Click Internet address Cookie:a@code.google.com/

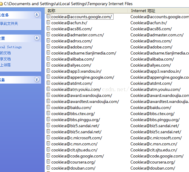click(x=157, y=156)
